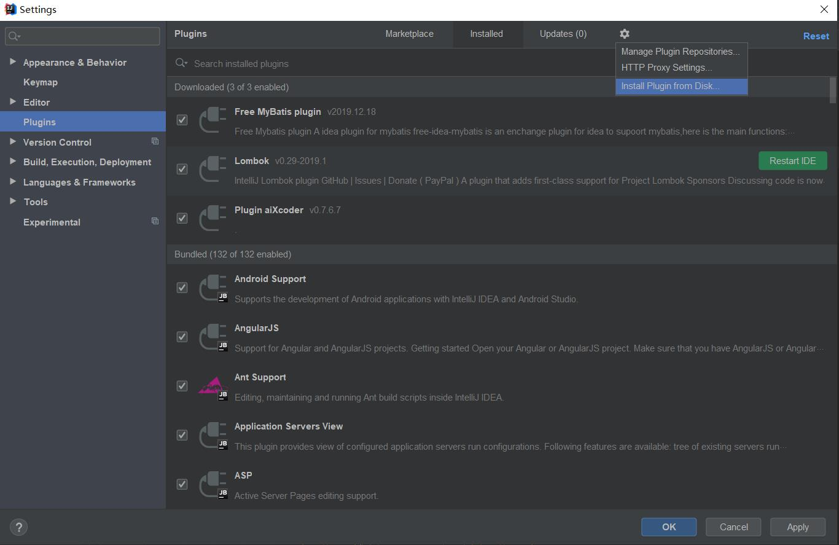
Task: Click the Plugin aiXcoder name
Action: coord(269,210)
